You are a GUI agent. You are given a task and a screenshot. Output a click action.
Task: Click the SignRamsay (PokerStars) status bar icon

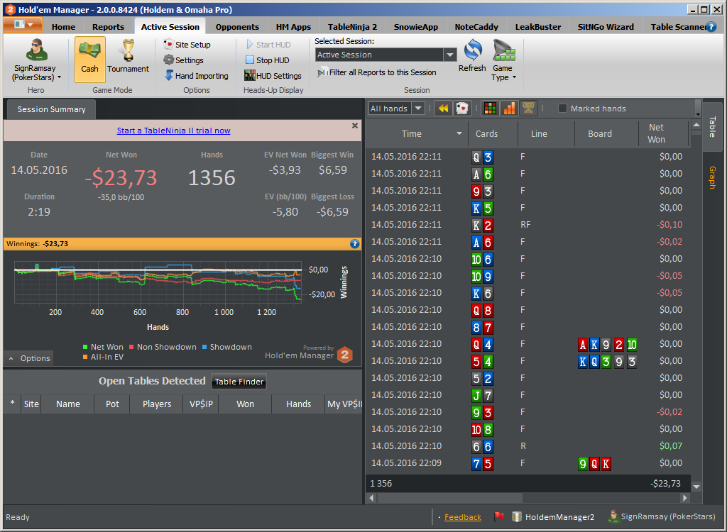613,516
